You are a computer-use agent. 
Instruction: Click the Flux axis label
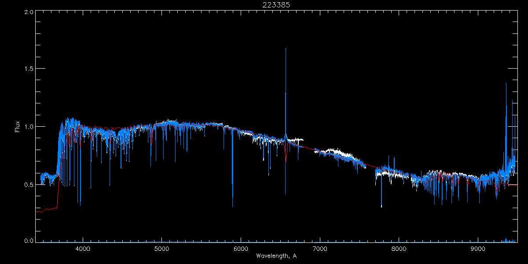17,127
